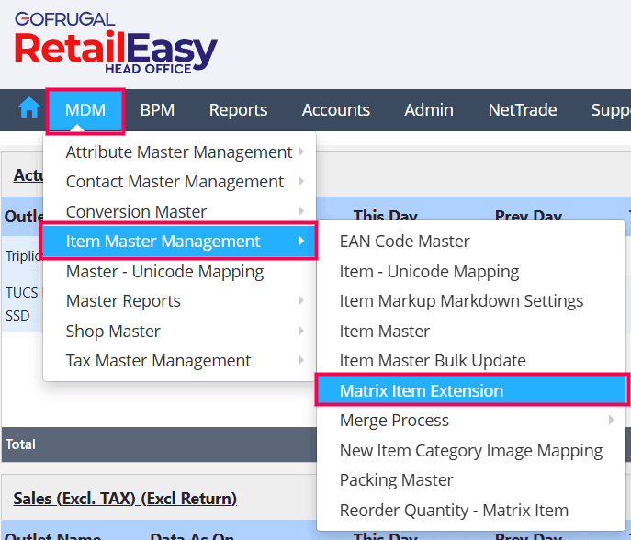The width and height of the screenshot is (631, 540).
Task: Choose Master - Unicode Mapping
Action: tap(179, 272)
